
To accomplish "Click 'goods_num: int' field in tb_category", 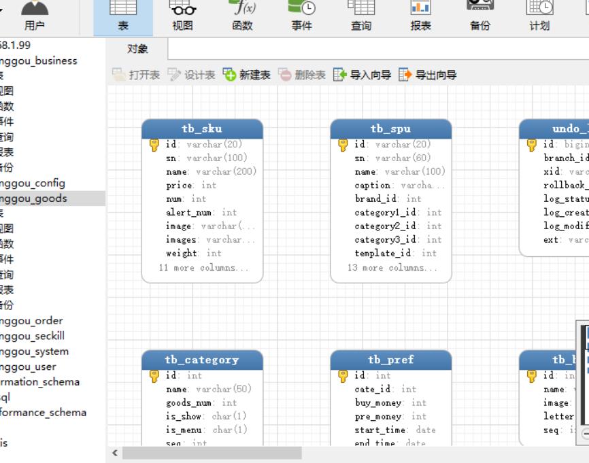I will [x=201, y=403].
